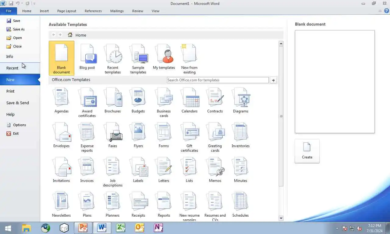Open the Reports template category
The height and width of the screenshot is (234, 390).
pos(164,205)
